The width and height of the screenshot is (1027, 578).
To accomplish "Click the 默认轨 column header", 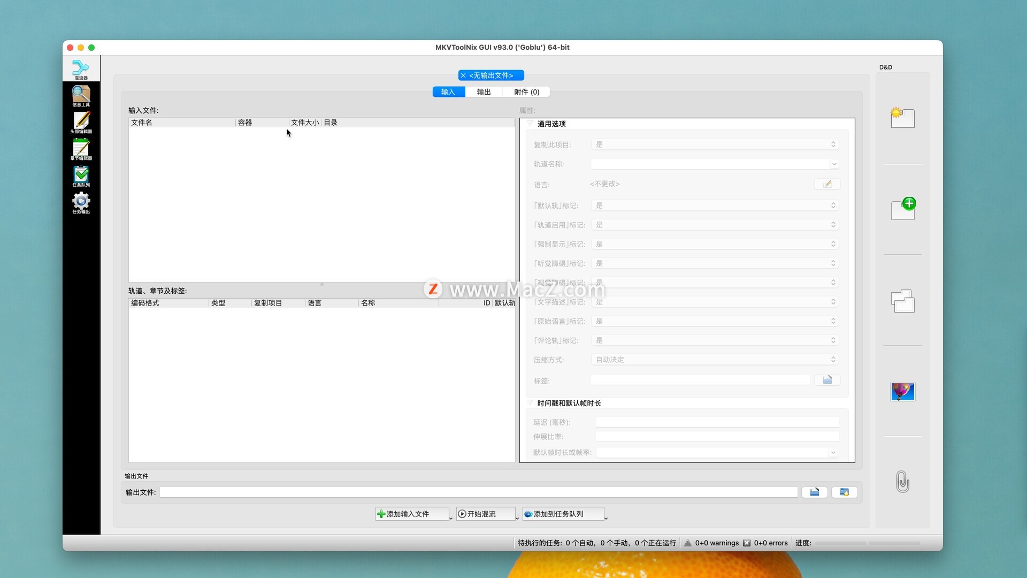I will tap(504, 303).
